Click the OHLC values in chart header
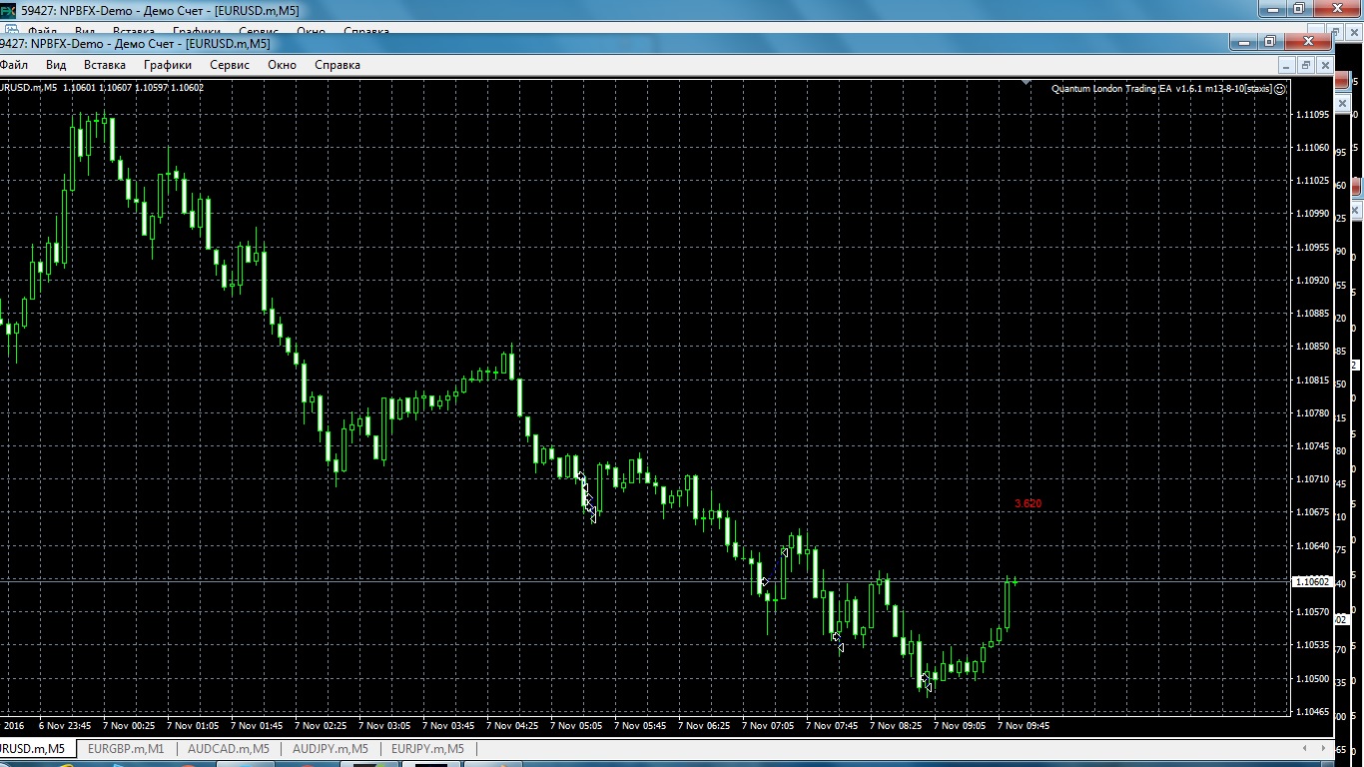Image resolution: width=1364 pixels, height=767 pixels. coord(133,88)
